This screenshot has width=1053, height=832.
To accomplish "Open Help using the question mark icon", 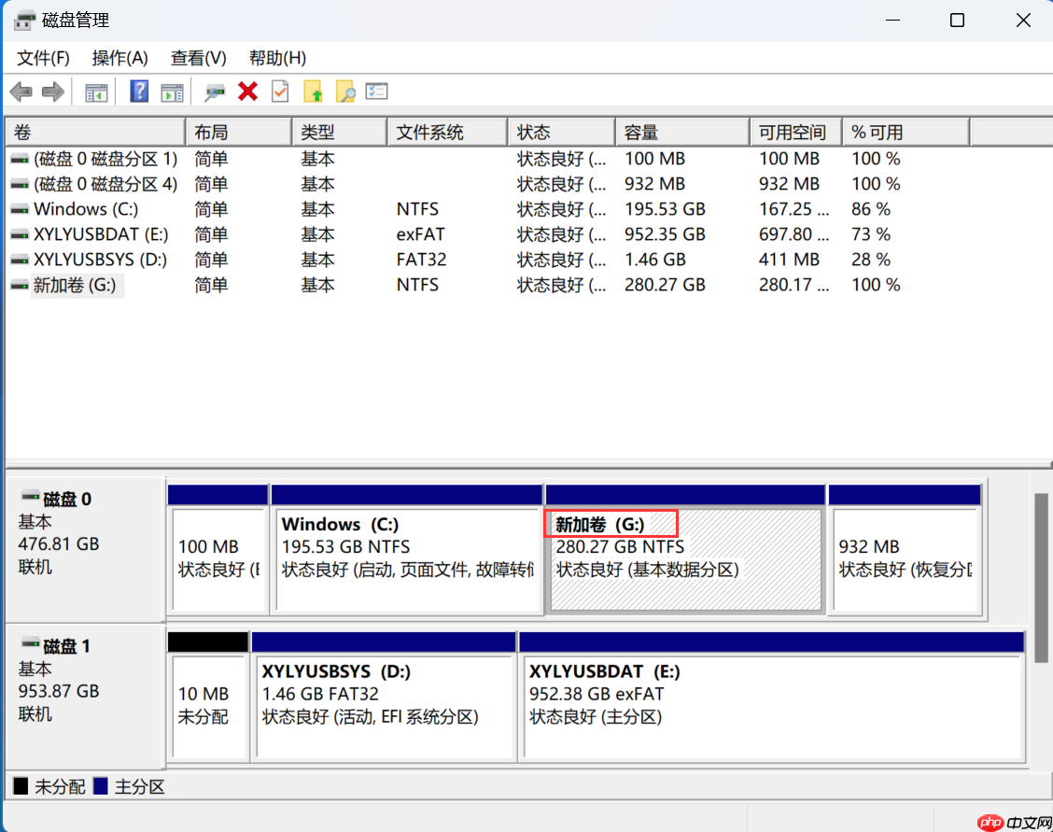I will click(137, 91).
